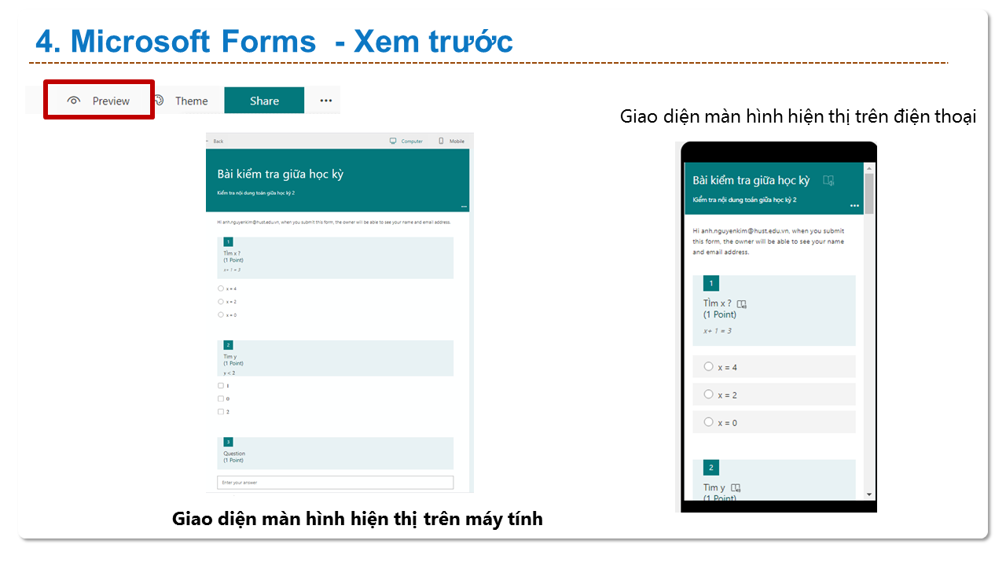The image size is (1006, 566).
Task: Open the Theme palette icon
Action: click(x=159, y=101)
